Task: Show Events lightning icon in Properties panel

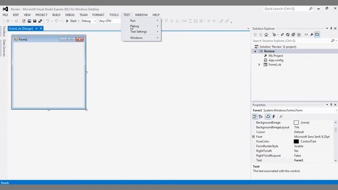Action: tap(274, 117)
